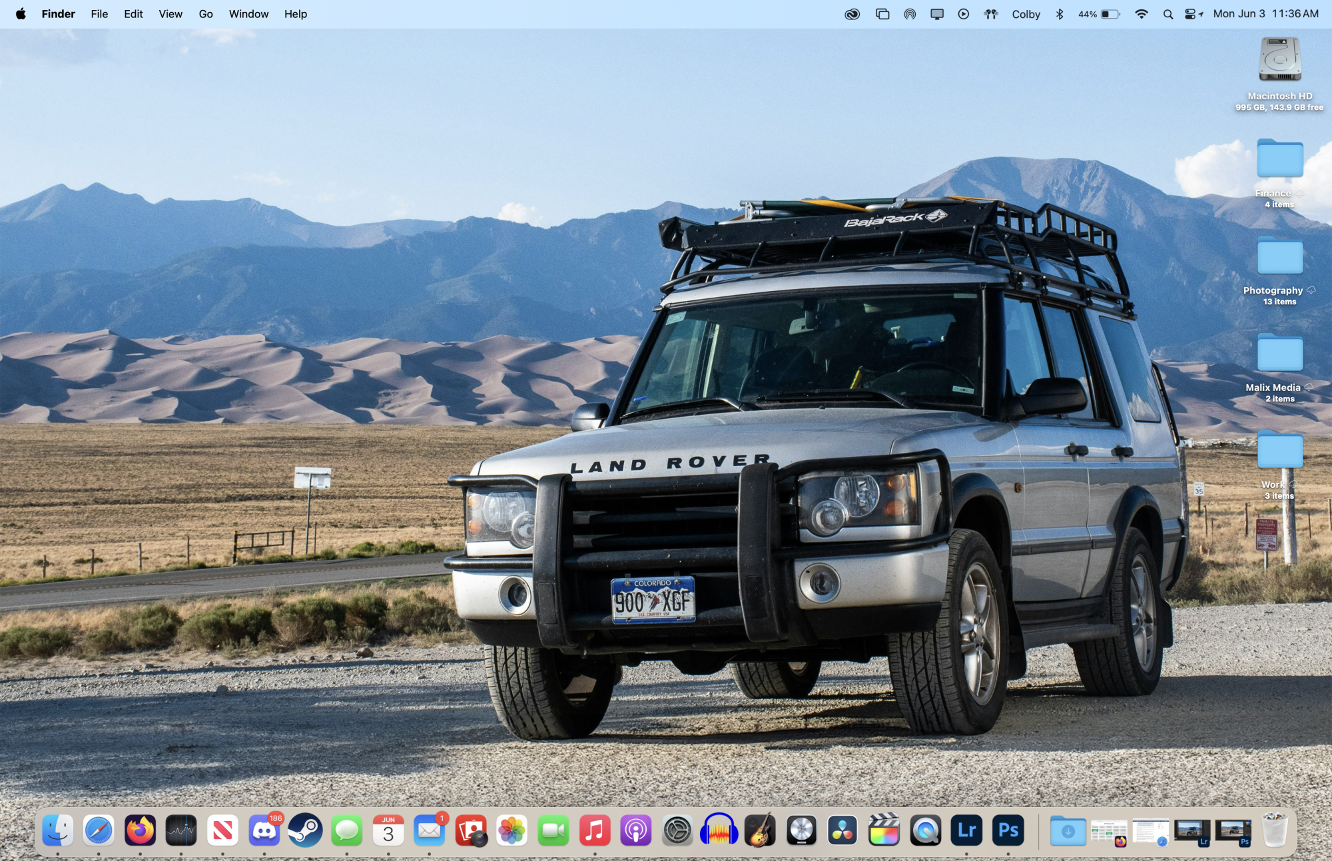Launch FaceTime from the Dock
Image resolution: width=1332 pixels, height=861 pixels.
point(553,830)
